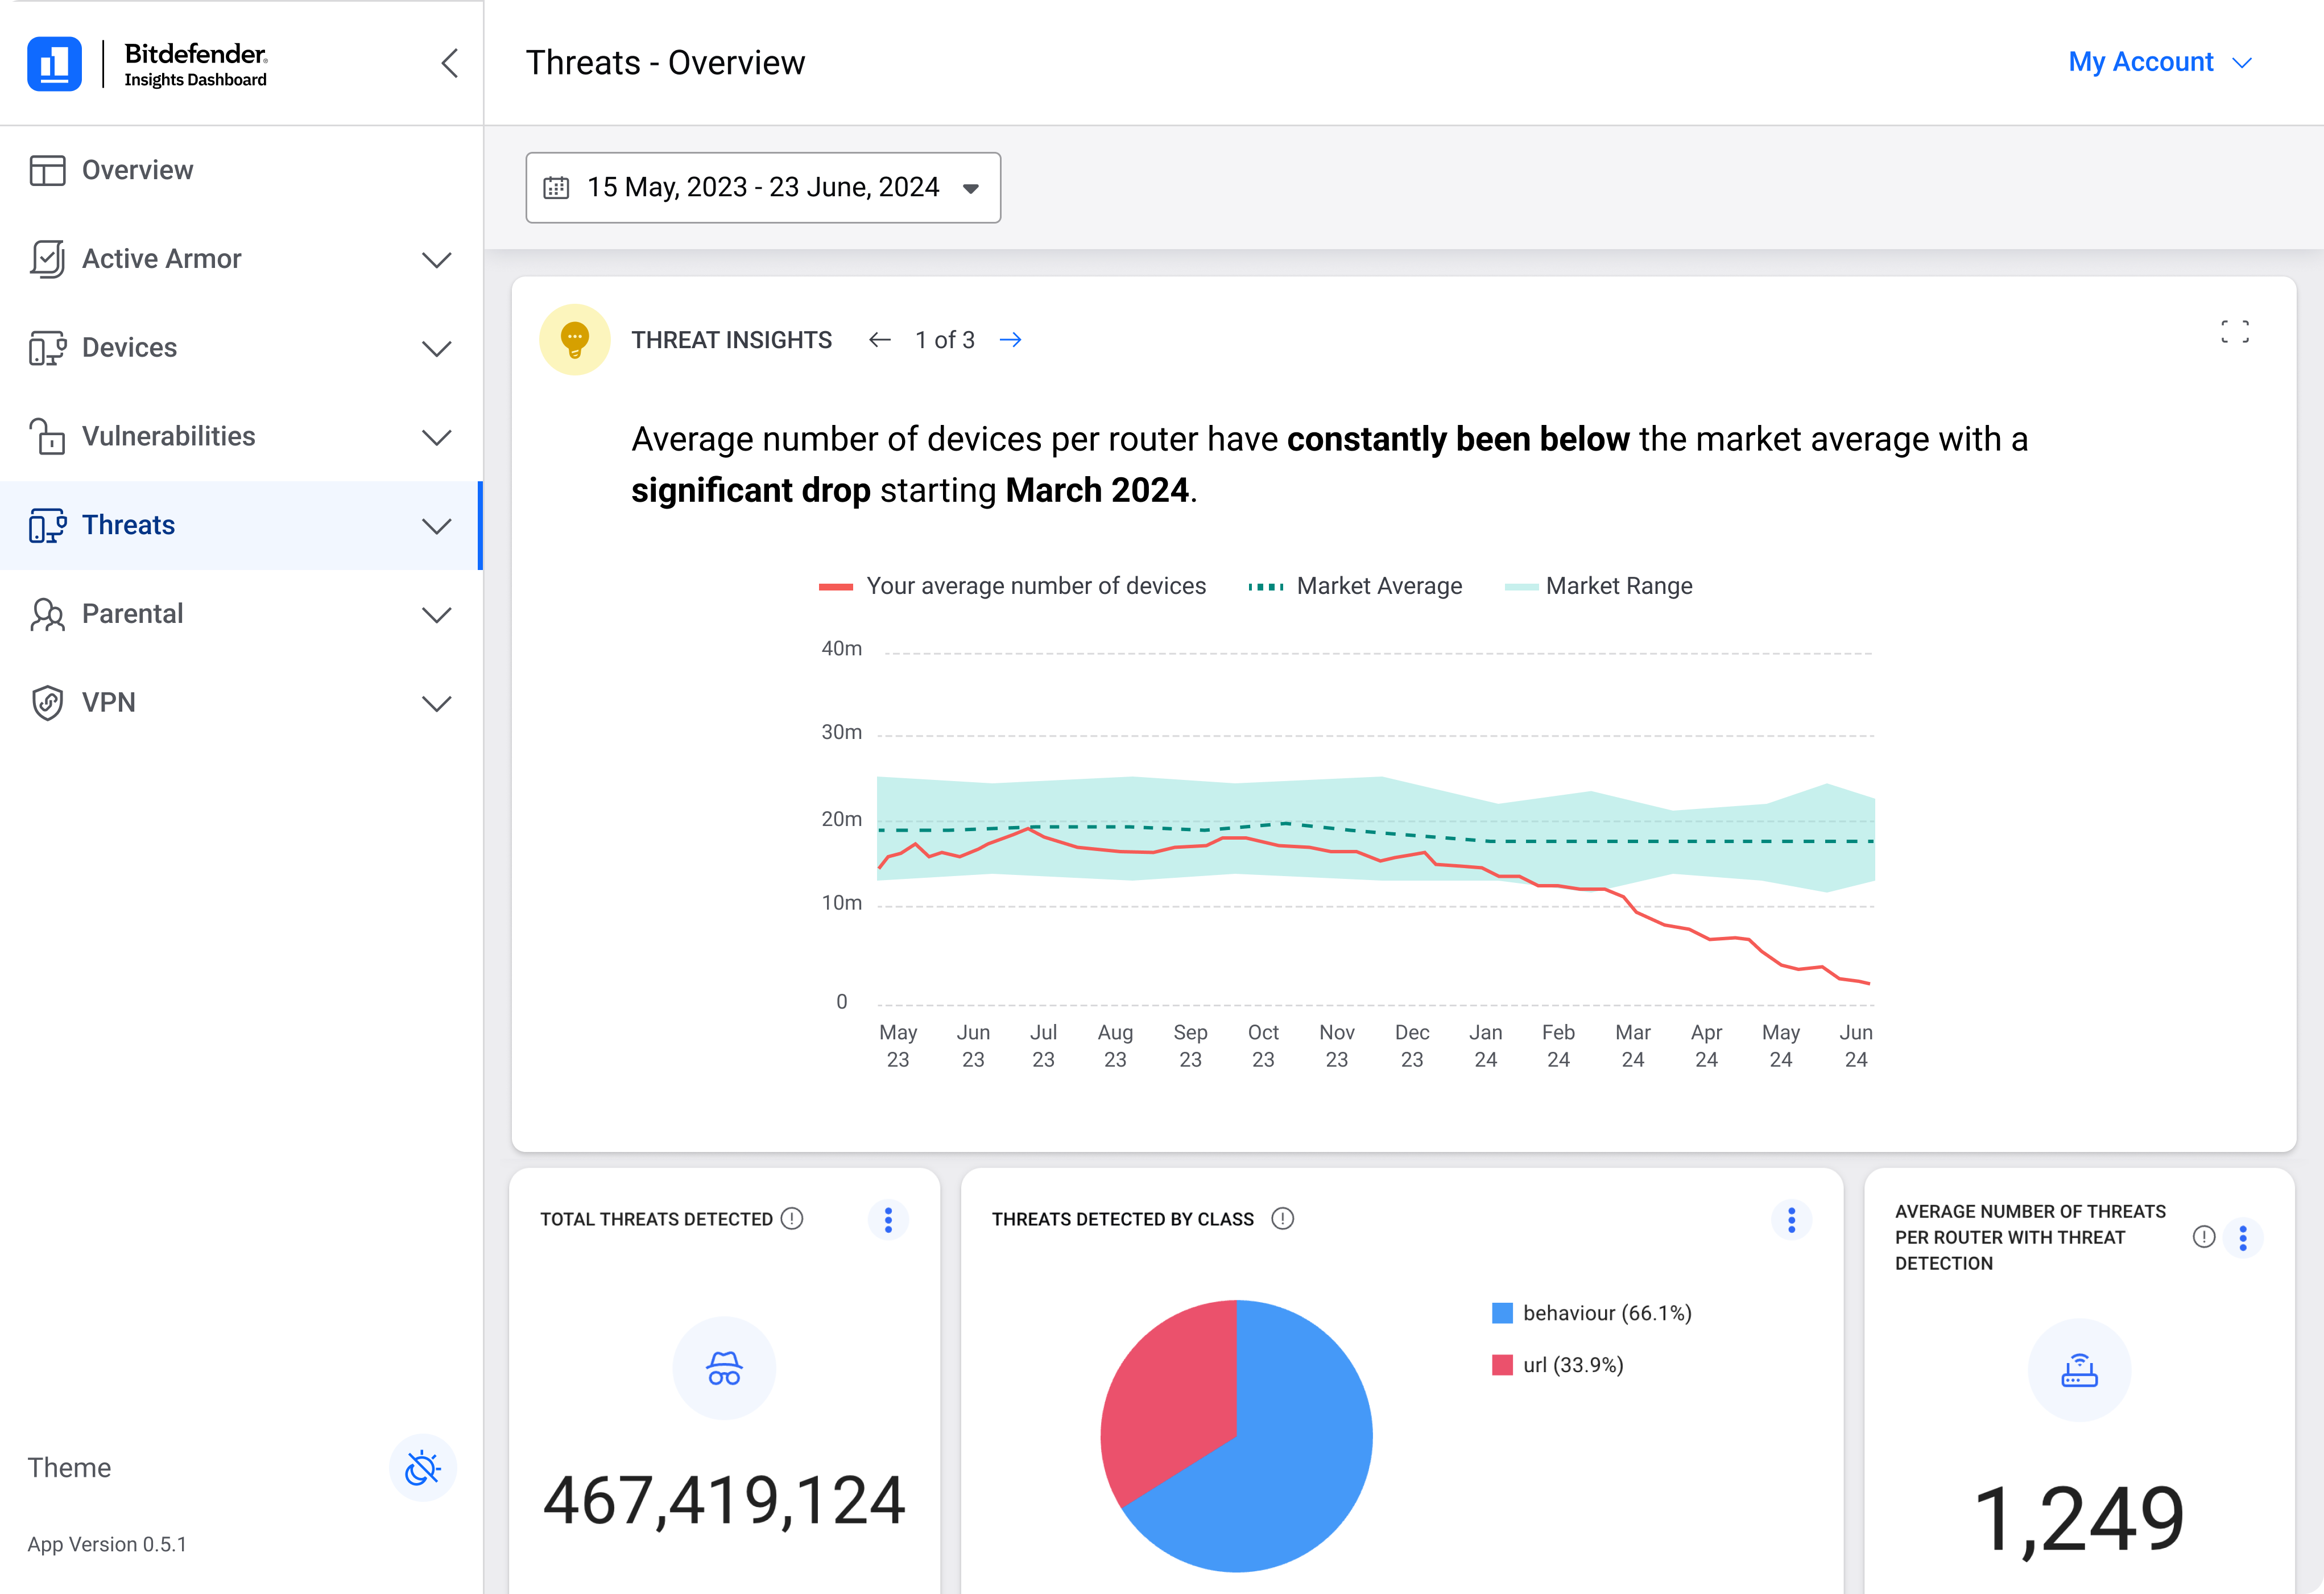Go to the next threat insight arrow

(1011, 340)
